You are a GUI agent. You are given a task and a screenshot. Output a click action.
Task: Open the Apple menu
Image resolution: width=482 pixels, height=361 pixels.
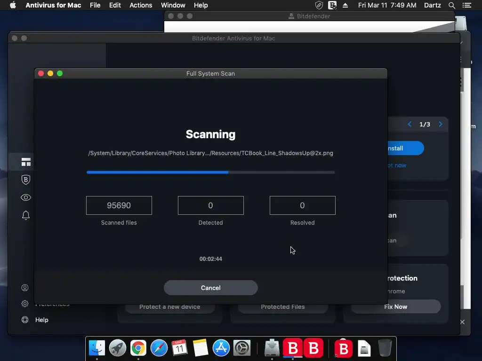pos(13,5)
